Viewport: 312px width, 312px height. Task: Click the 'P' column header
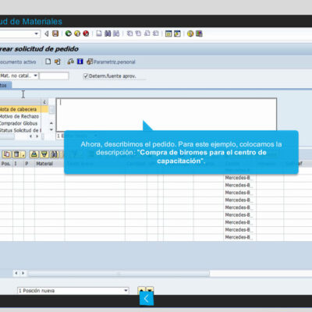(29, 164)
